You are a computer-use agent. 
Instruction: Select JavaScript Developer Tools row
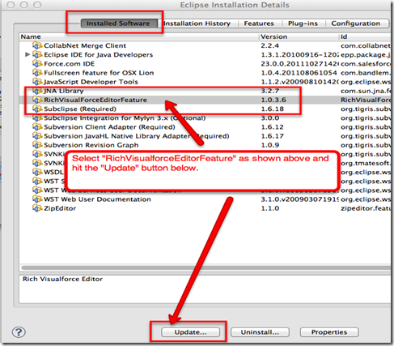coord(205,82)
